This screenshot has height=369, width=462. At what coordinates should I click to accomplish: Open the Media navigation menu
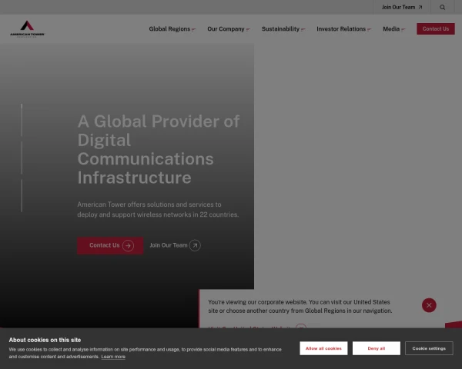394,29
